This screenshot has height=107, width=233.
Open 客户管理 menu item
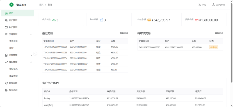pyautogui.click(x=17, y=20)
